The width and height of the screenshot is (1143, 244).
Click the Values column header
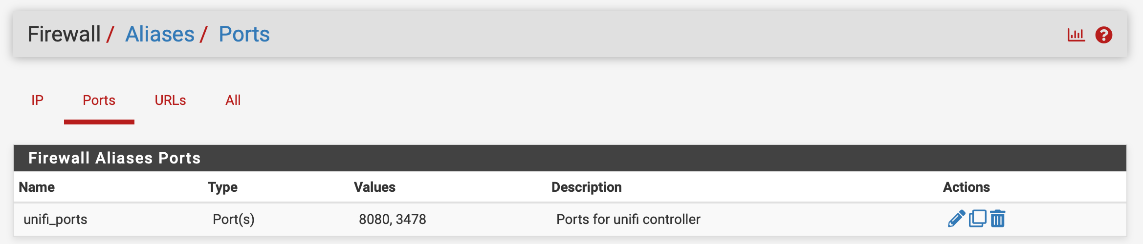374,187
